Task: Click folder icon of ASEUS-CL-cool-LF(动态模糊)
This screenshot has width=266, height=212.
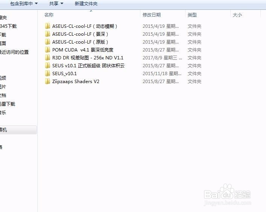Action: 47,26
